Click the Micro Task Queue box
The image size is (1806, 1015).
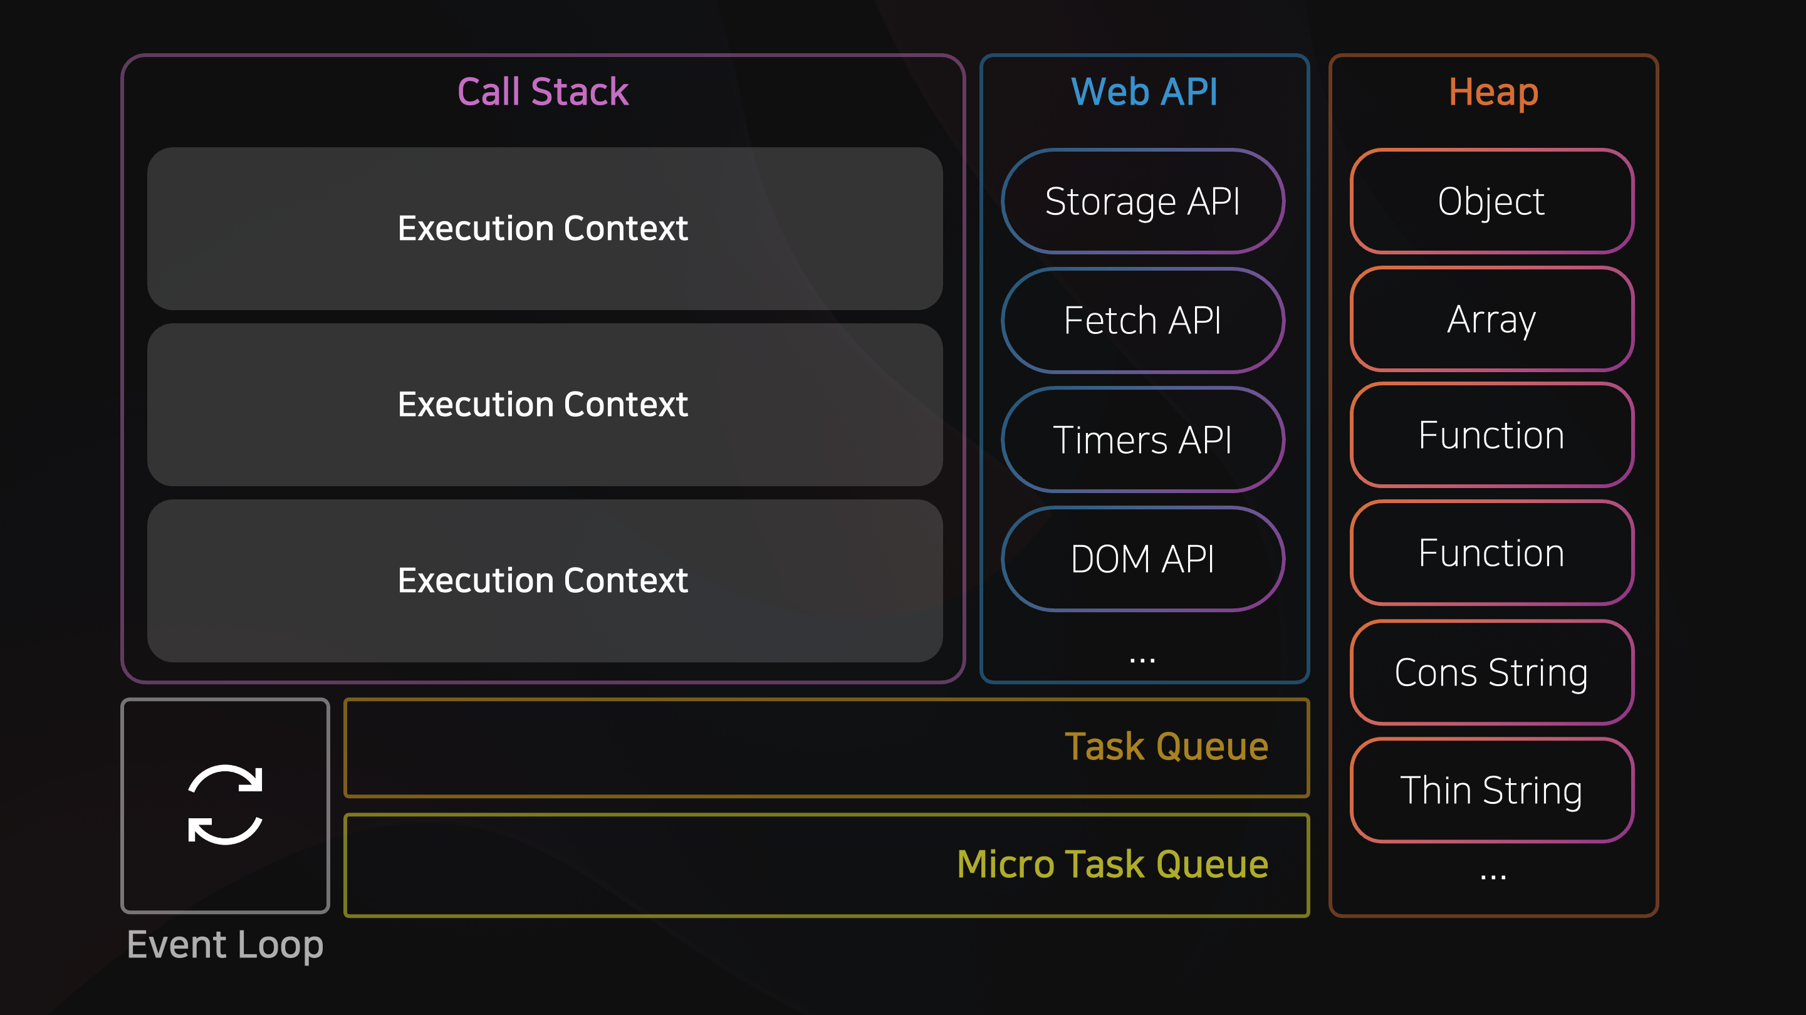click(x=827, y=865)
